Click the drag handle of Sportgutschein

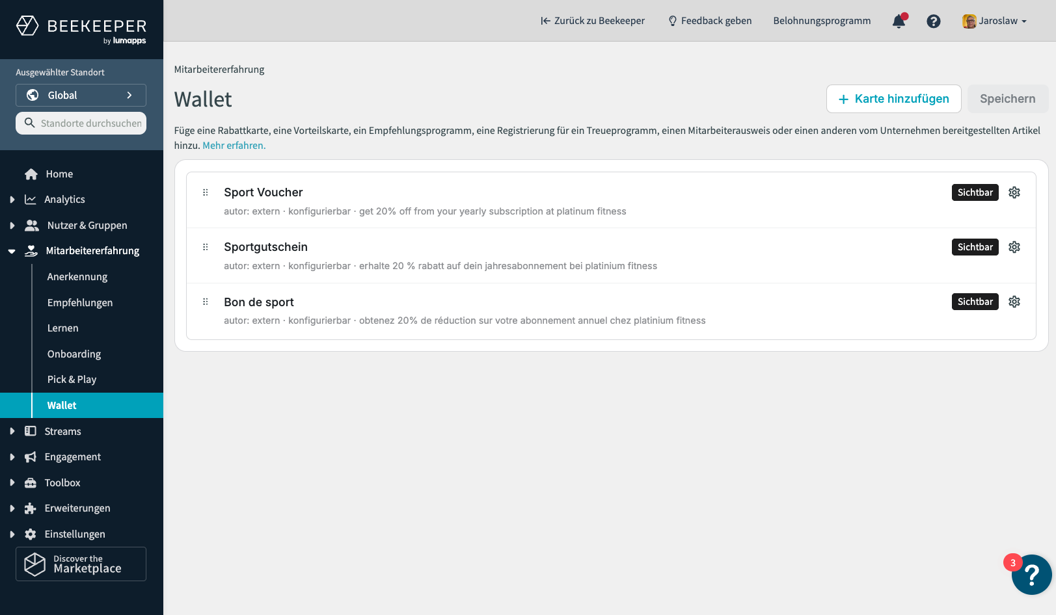click(206, 247)
